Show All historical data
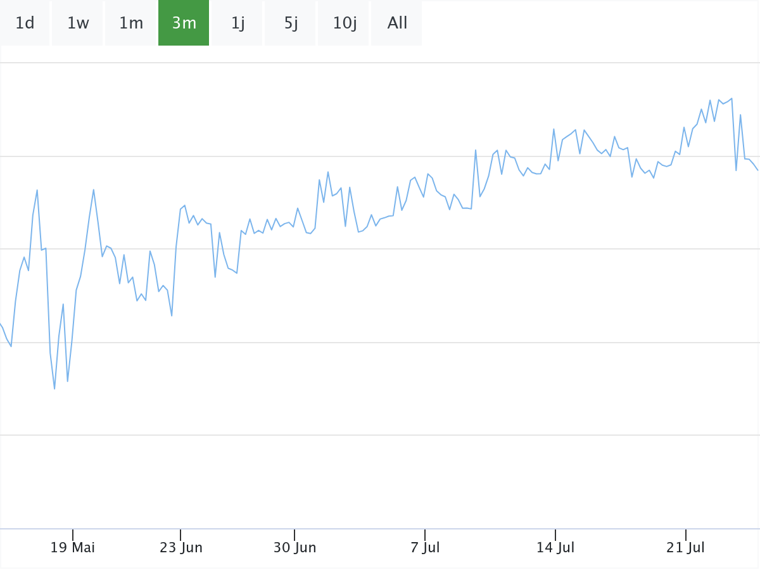The width and height of the screenshot is (760, 570). [397, 23]
